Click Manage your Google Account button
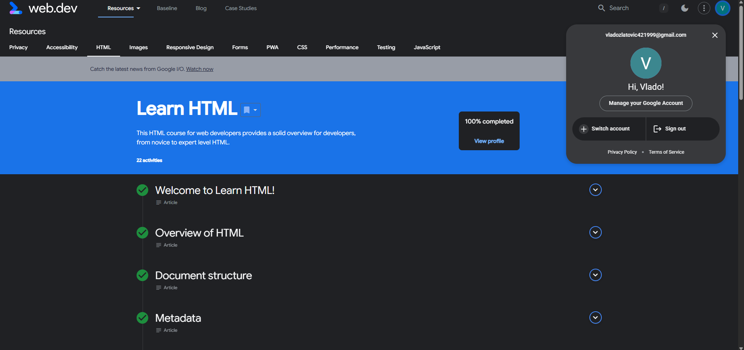This screenshot has width=744, height=350. click(646, 103)
